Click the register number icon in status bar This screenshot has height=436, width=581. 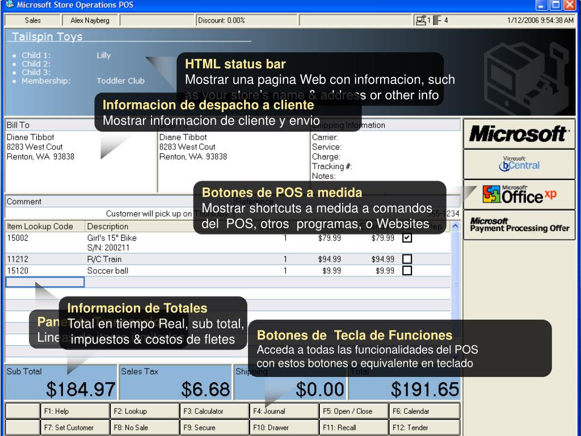point(421,20)
